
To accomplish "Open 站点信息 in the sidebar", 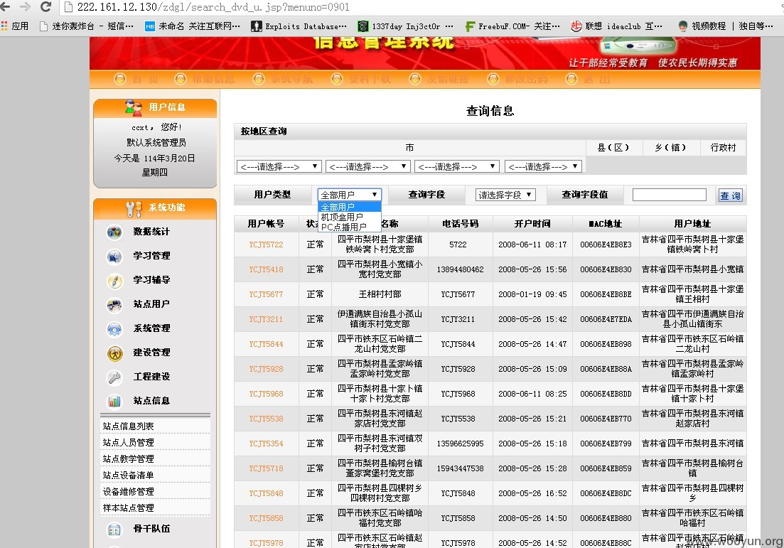I will tap(151, 400).
